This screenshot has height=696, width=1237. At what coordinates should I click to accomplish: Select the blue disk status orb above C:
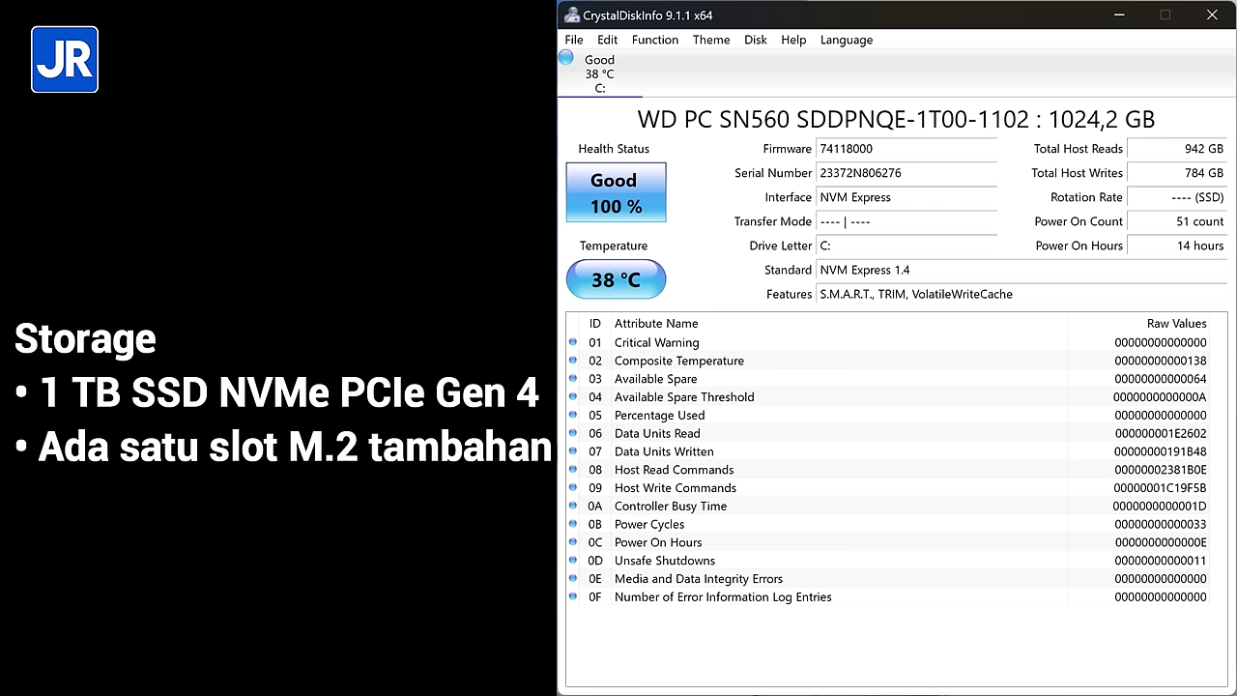point(566,58)
